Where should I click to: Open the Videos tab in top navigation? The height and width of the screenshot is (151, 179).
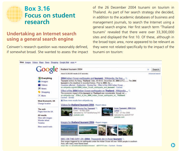(35, 62)
